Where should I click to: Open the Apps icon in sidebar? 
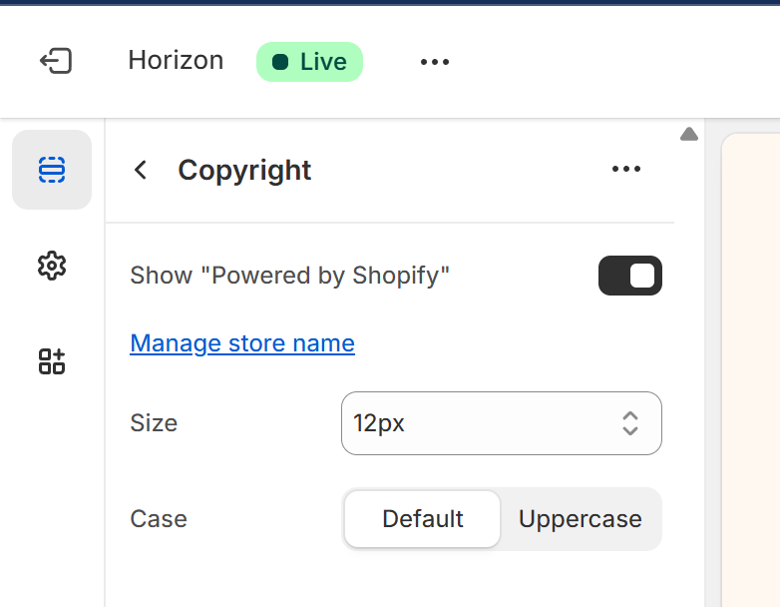(52, 361)
